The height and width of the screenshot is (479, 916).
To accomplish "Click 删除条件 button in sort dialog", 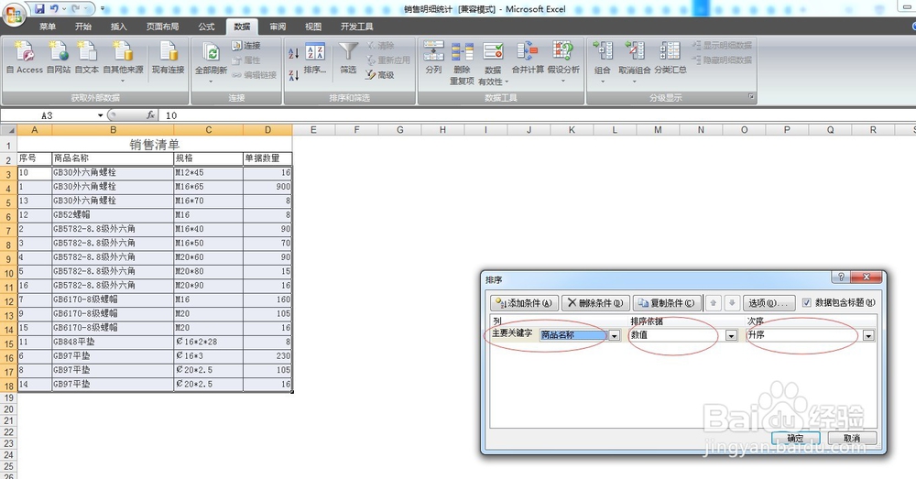I will coord(596,302).
